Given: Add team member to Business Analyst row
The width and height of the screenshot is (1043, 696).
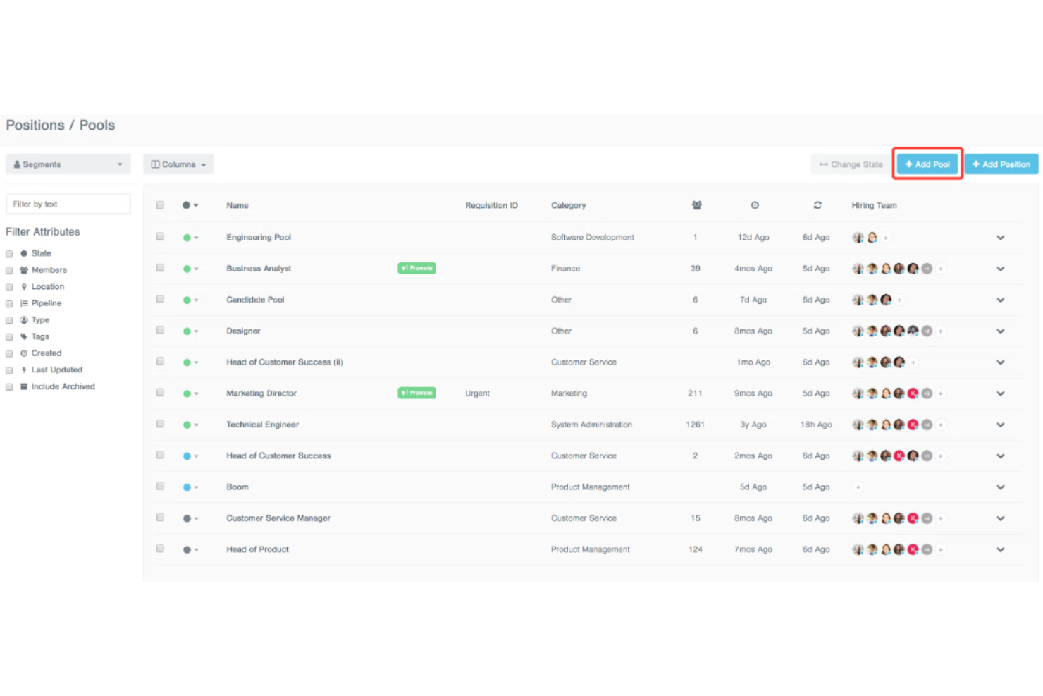Looking at the screenshot, I should [941, 269].
